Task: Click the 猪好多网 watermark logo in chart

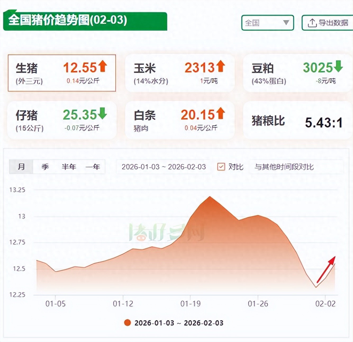Action: (x=167, y=233)
